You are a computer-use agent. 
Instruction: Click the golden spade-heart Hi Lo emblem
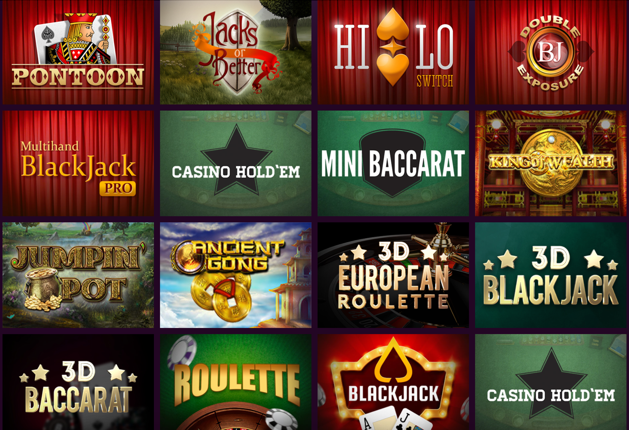pyautogui.click(x=393, y=46)
